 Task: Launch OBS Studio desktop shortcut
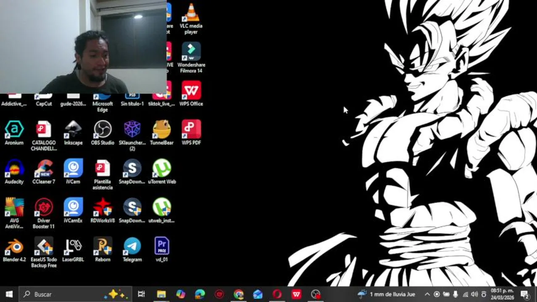103,133
